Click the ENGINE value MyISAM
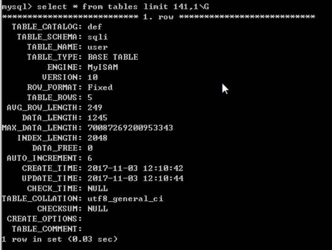Image resolution: width=332 pixels, height=250 pixels. click(103, 67)
